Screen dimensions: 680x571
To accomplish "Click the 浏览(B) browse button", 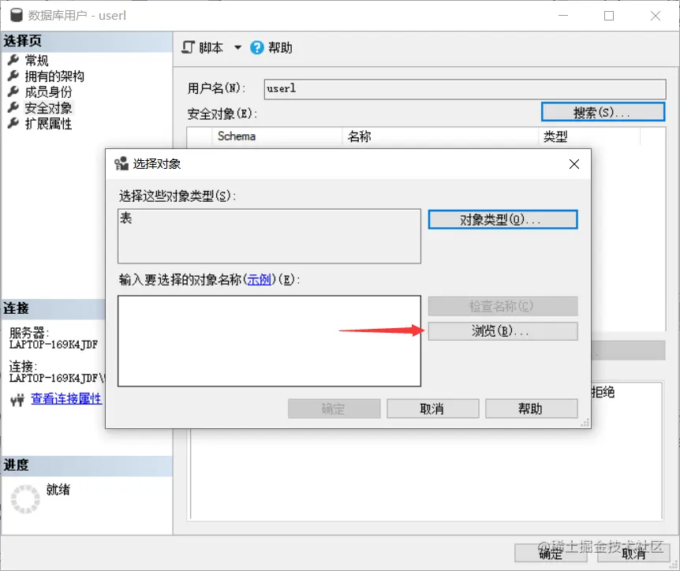I will point(503,331).
